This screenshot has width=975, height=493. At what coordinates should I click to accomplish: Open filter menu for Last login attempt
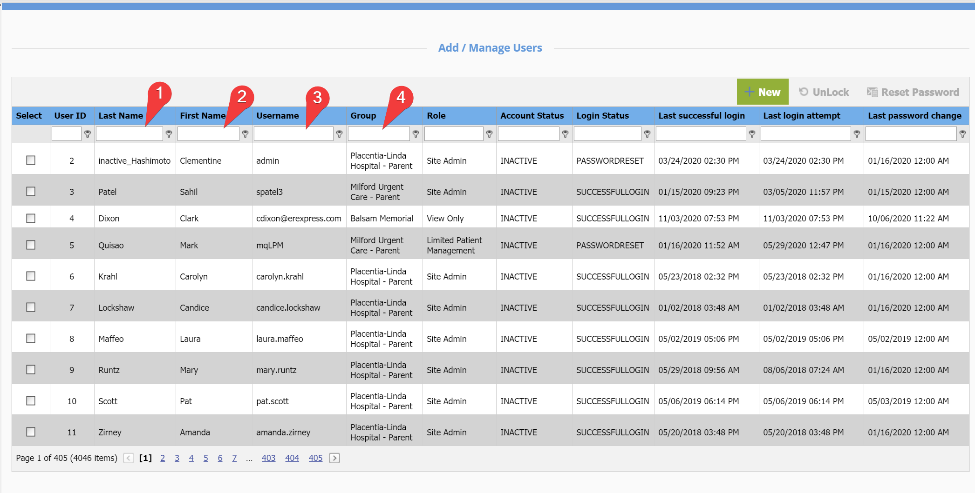(x=857, y=134)
